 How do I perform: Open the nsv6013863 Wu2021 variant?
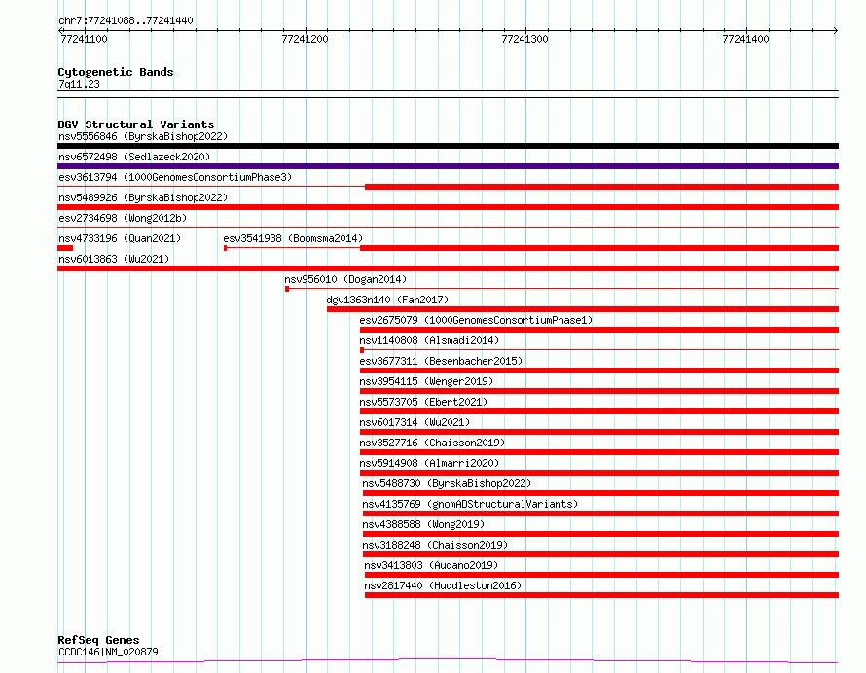113,259
